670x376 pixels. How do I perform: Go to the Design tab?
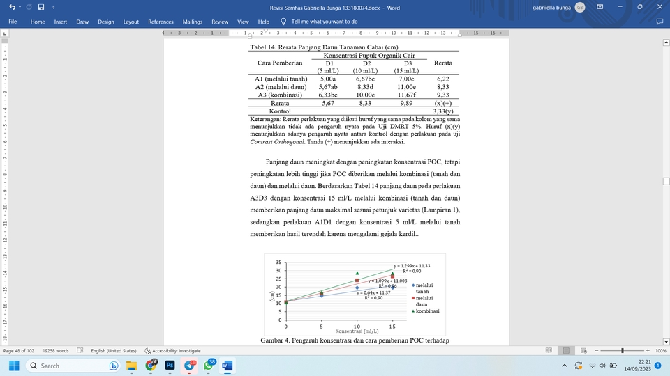(105, 22)
